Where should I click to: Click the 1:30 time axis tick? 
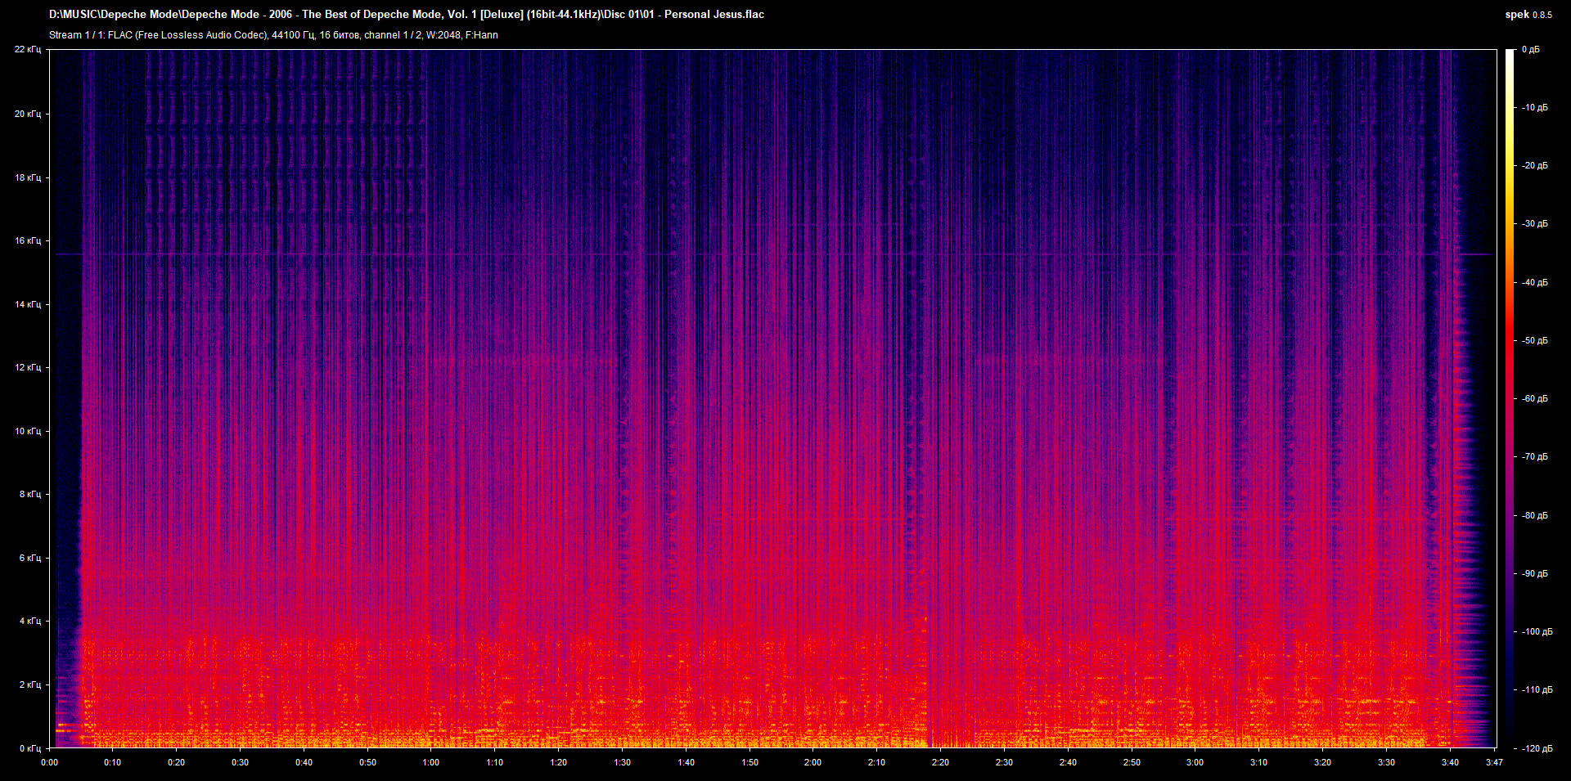click(x=622, y=762)
